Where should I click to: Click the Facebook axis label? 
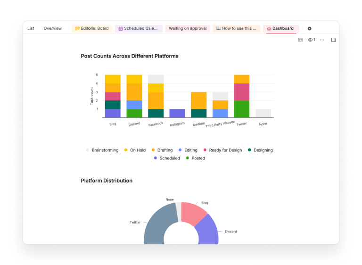[x=156, y=124]
